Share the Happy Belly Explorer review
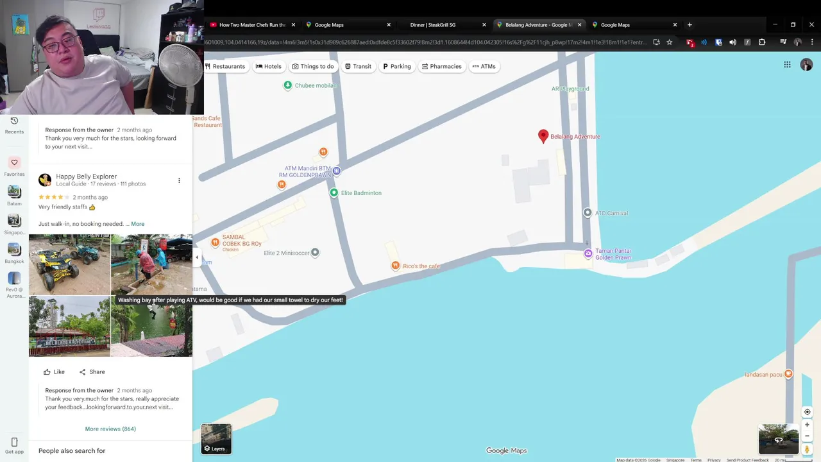 coord(92,372)
